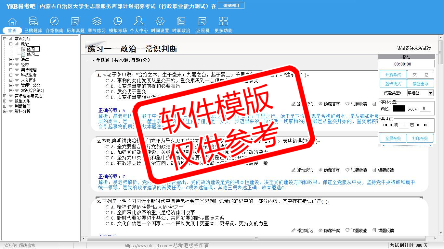Screen dimensions: 444x249
Task: Click font size field showing 10
Action: tap(425, 109)
